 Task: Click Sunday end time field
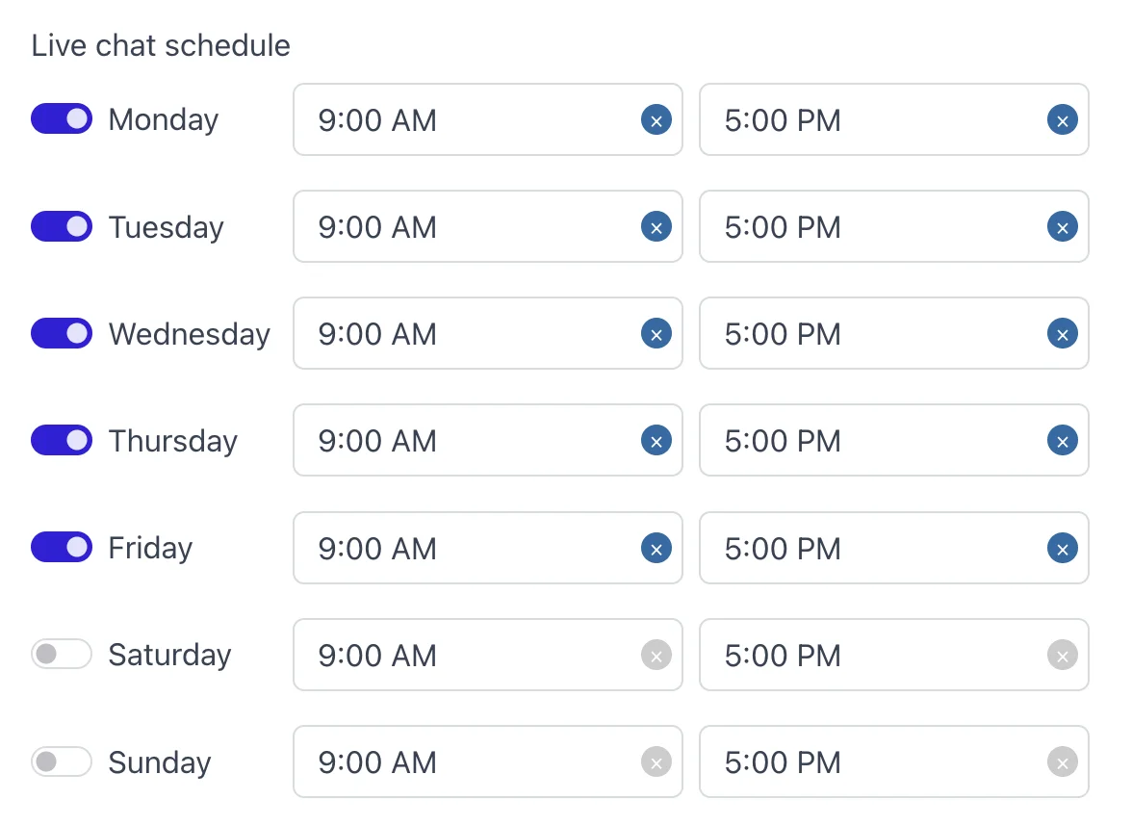866,762
